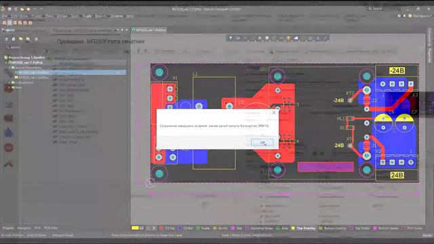Select the place line tool in Active Bar
Viewport: 434px width, 244px height.
point(325,38)
